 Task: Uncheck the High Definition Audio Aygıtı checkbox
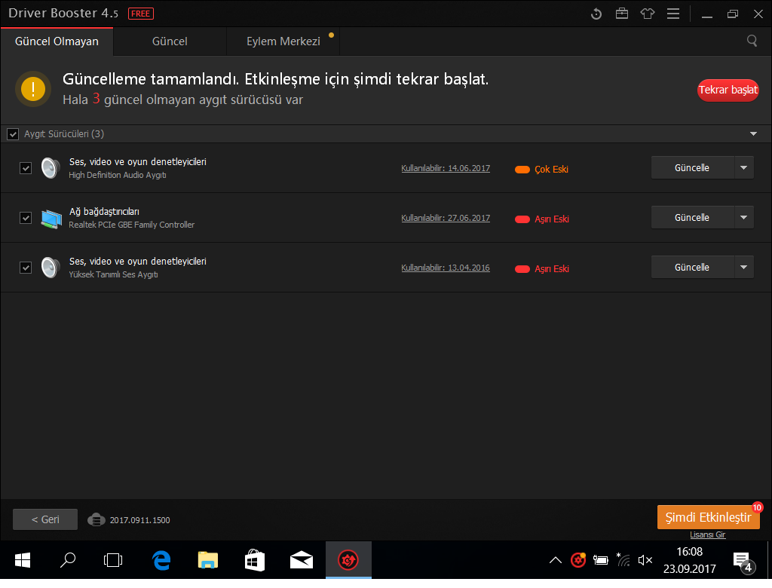point(26,168)
